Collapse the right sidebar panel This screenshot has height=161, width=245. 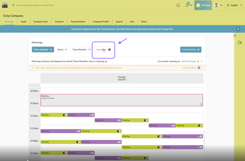click(x=235, y=36)
